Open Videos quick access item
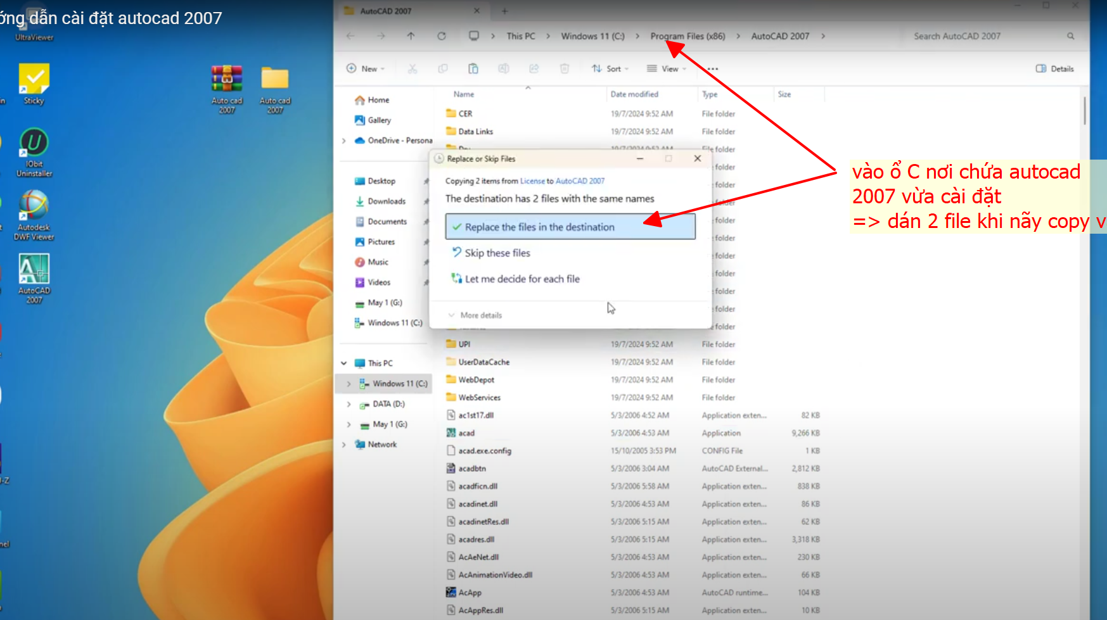1107x620 pixels. 373,282
